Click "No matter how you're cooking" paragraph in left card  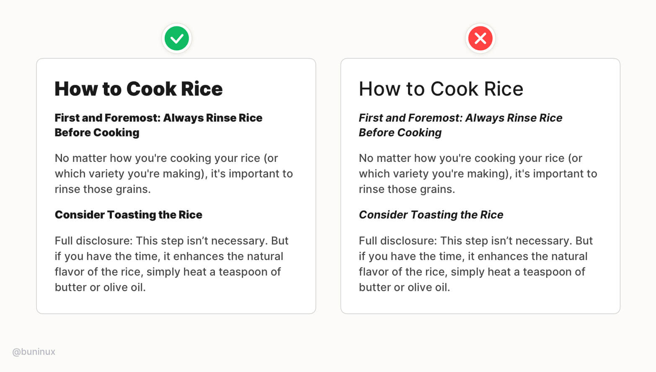(x=174, y=174)
